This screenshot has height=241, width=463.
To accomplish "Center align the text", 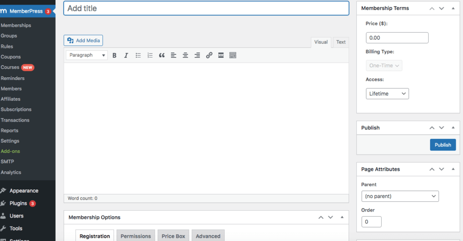I will pyautogui.click(x=185, y=55).
